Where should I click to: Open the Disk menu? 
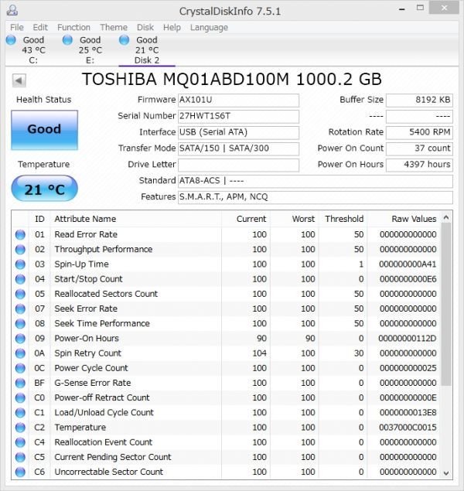(145, 28)
